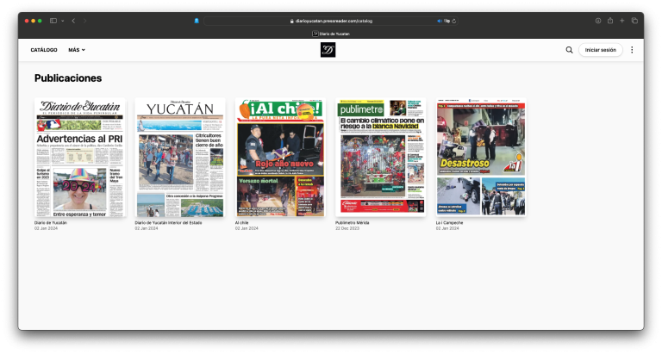
Task: Open the Diario de Yucatán newspaper cover
Action: (80, 158)
